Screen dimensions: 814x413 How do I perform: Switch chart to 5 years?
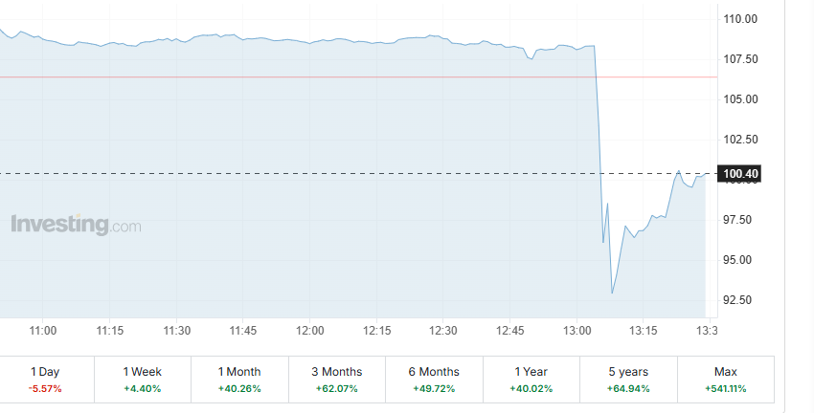[x=628, y=380]
